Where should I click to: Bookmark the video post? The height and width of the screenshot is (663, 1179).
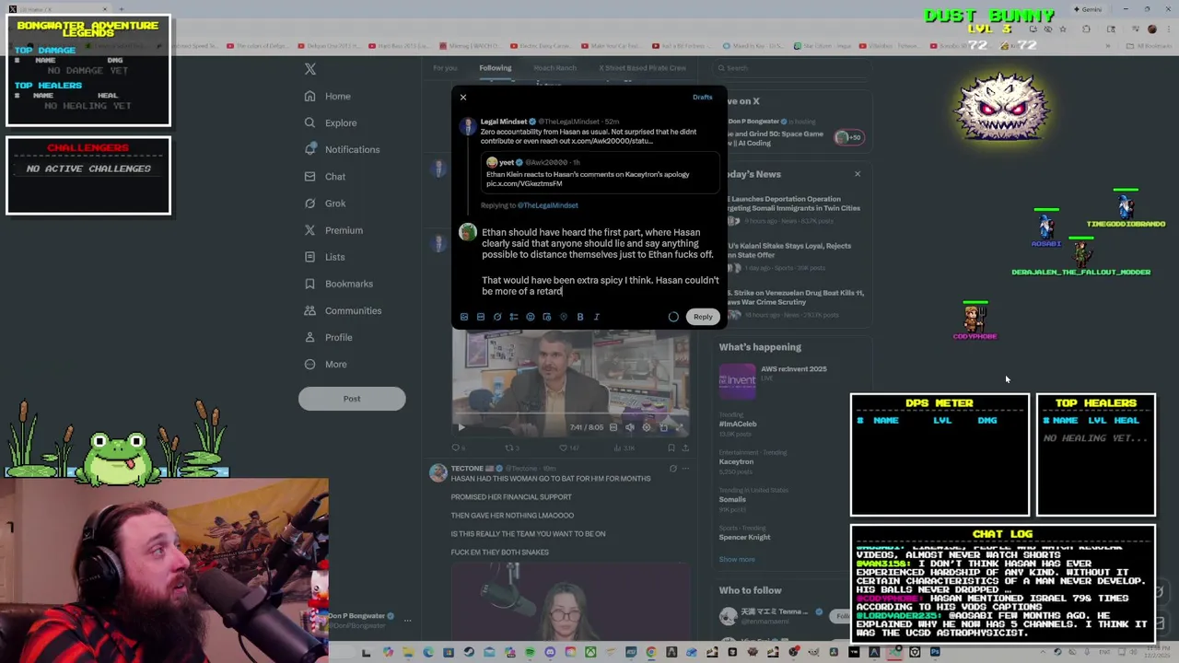tap(671, 448)
